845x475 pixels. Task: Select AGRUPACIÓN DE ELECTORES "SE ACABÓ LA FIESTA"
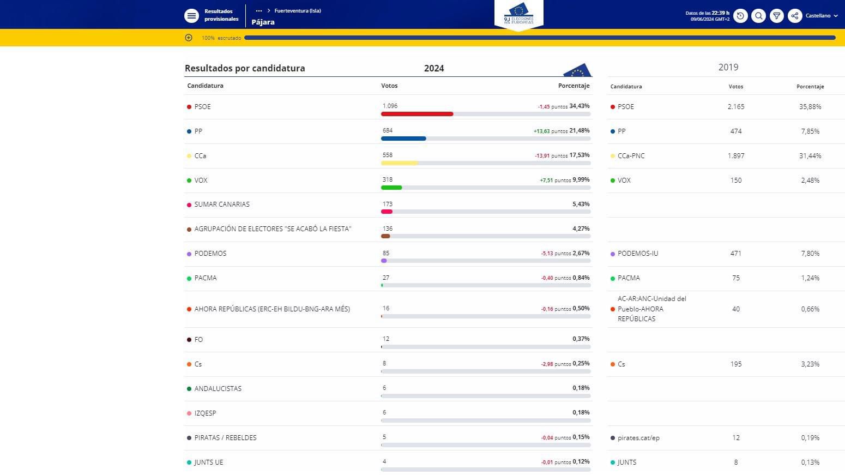point(273,229)
